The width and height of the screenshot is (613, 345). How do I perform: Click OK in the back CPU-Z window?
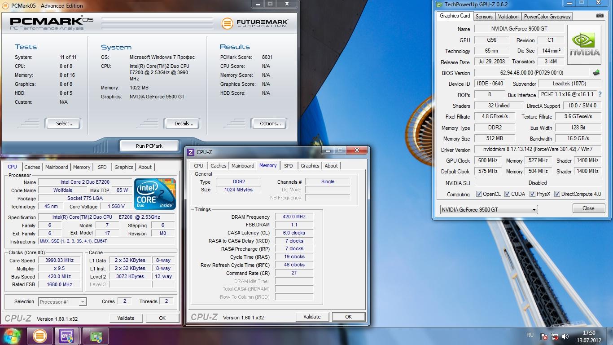(x=162, y=318)
